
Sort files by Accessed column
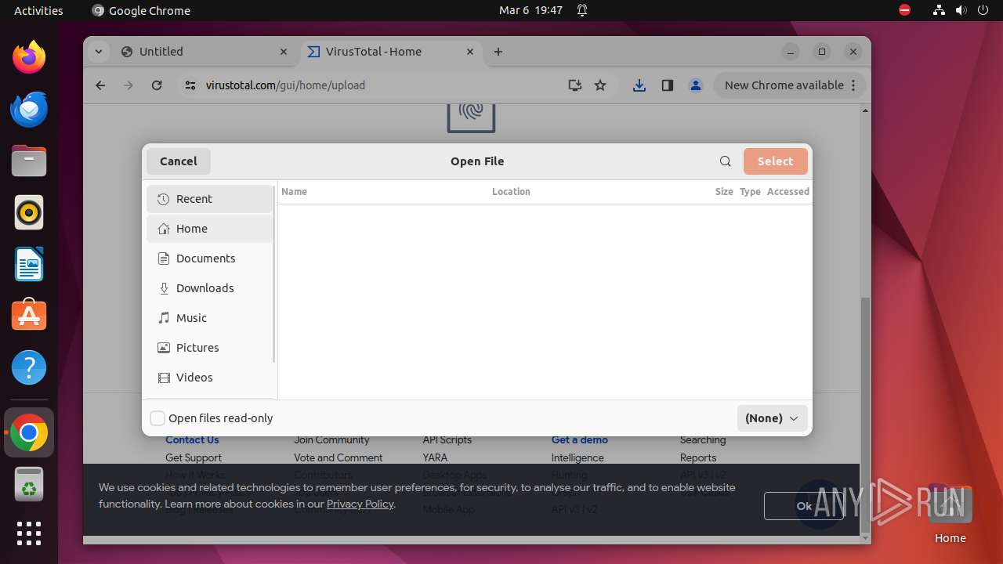tap(788, 191)
